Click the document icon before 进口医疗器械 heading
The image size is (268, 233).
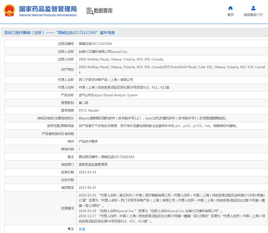(6, 33)
